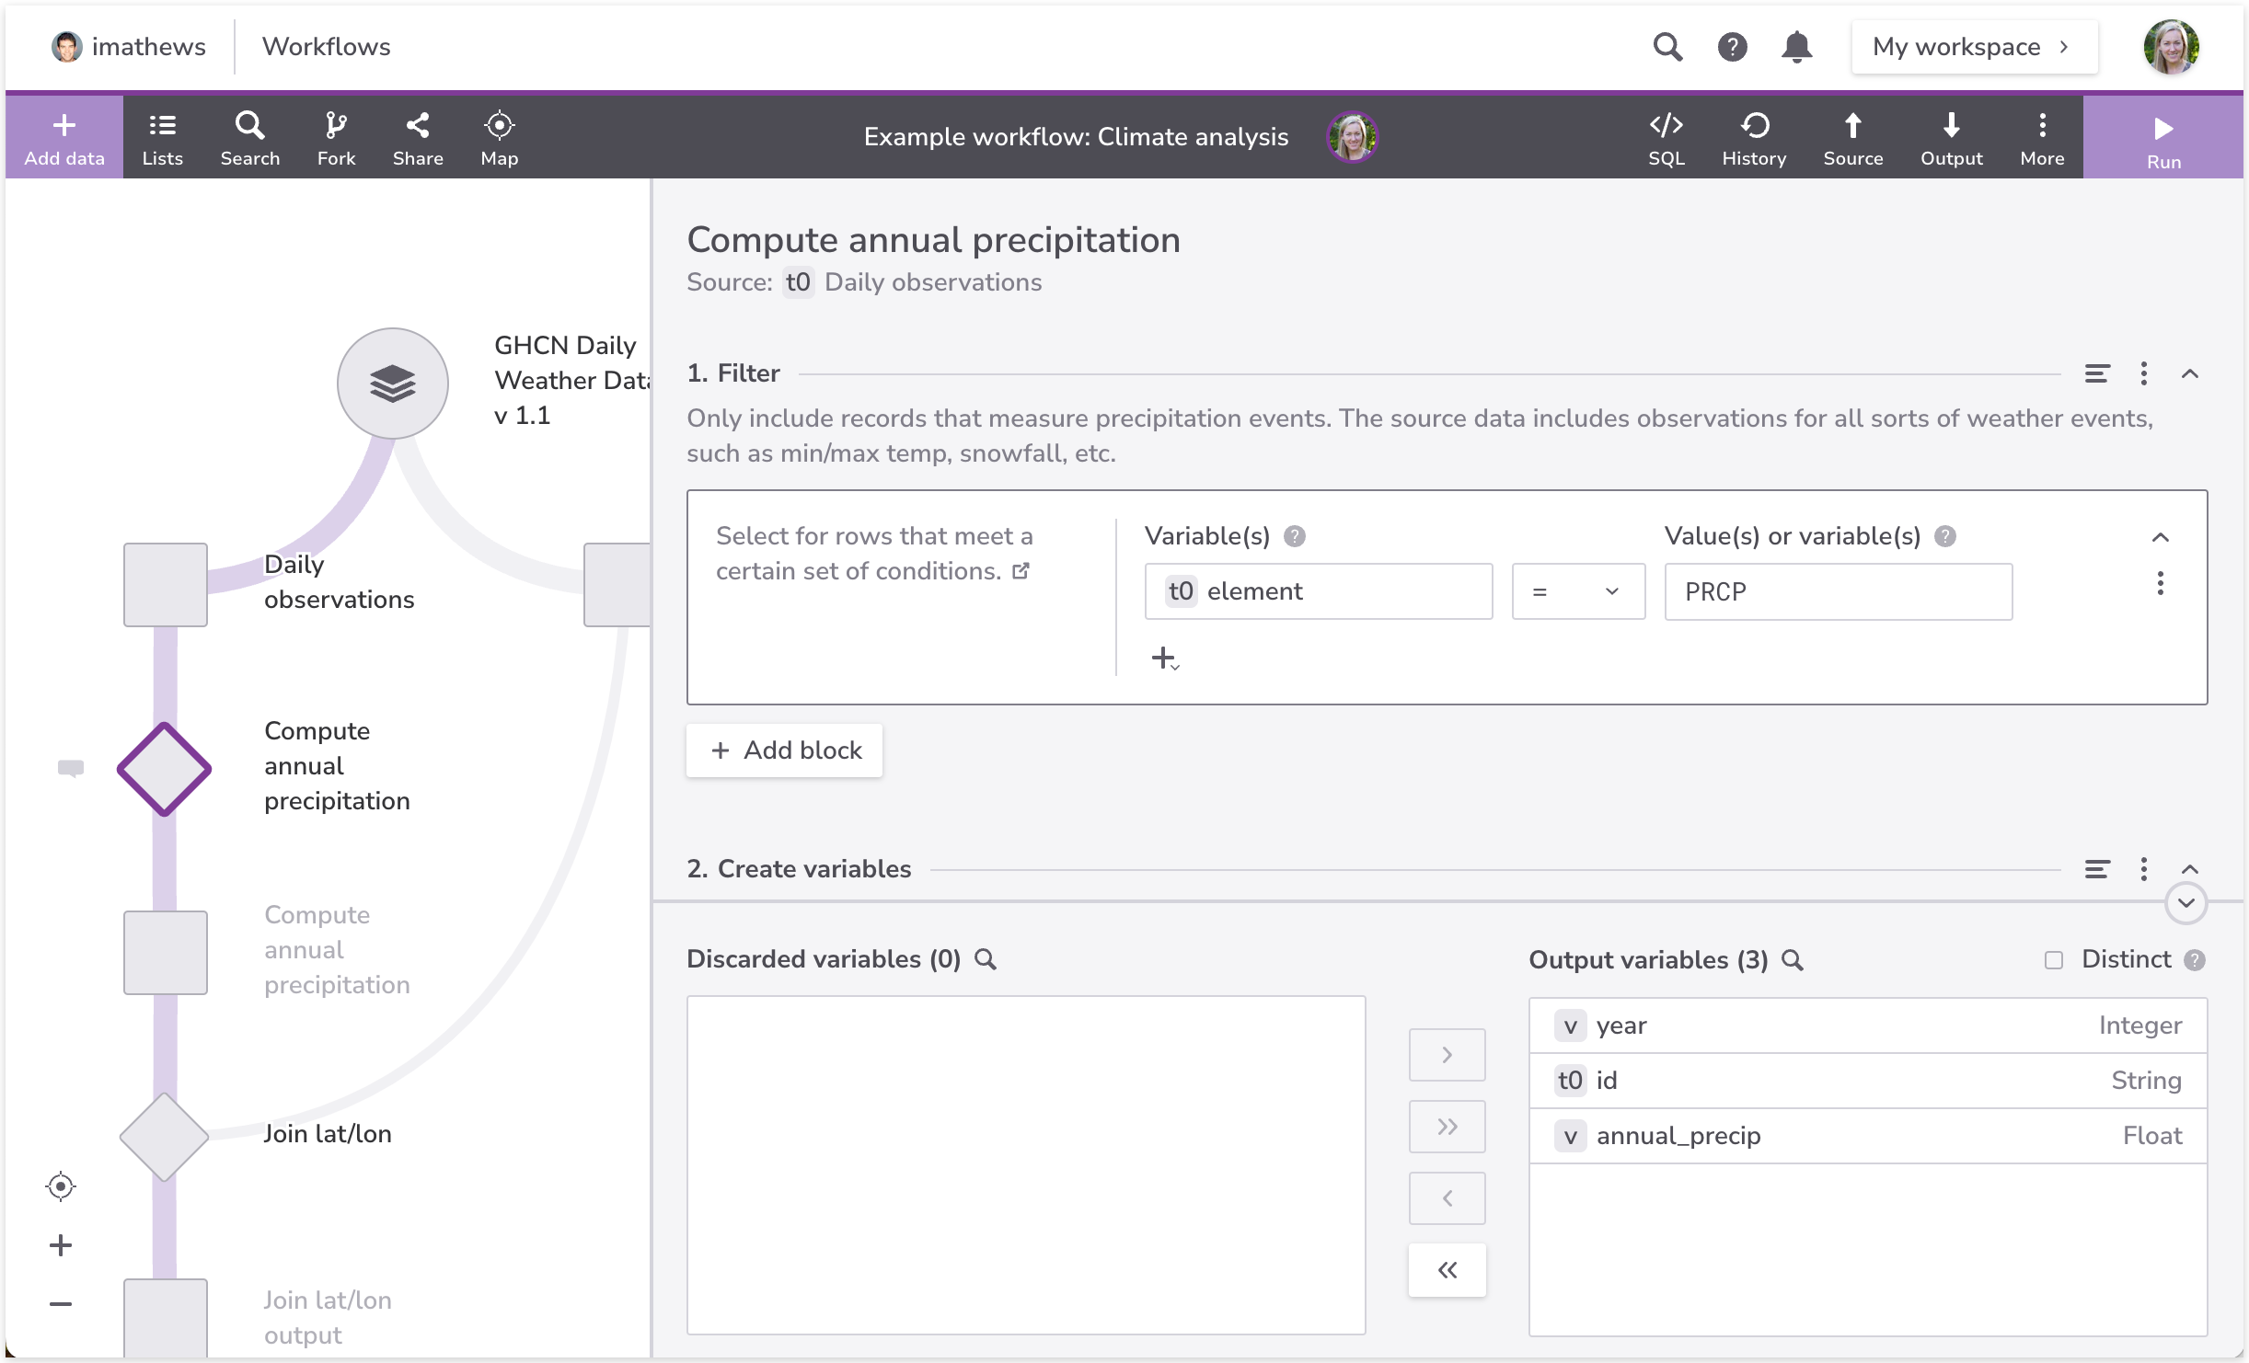2249x1363 pixels.
Task: Open the equals operator dropdown
Action: coord(1578,591)
